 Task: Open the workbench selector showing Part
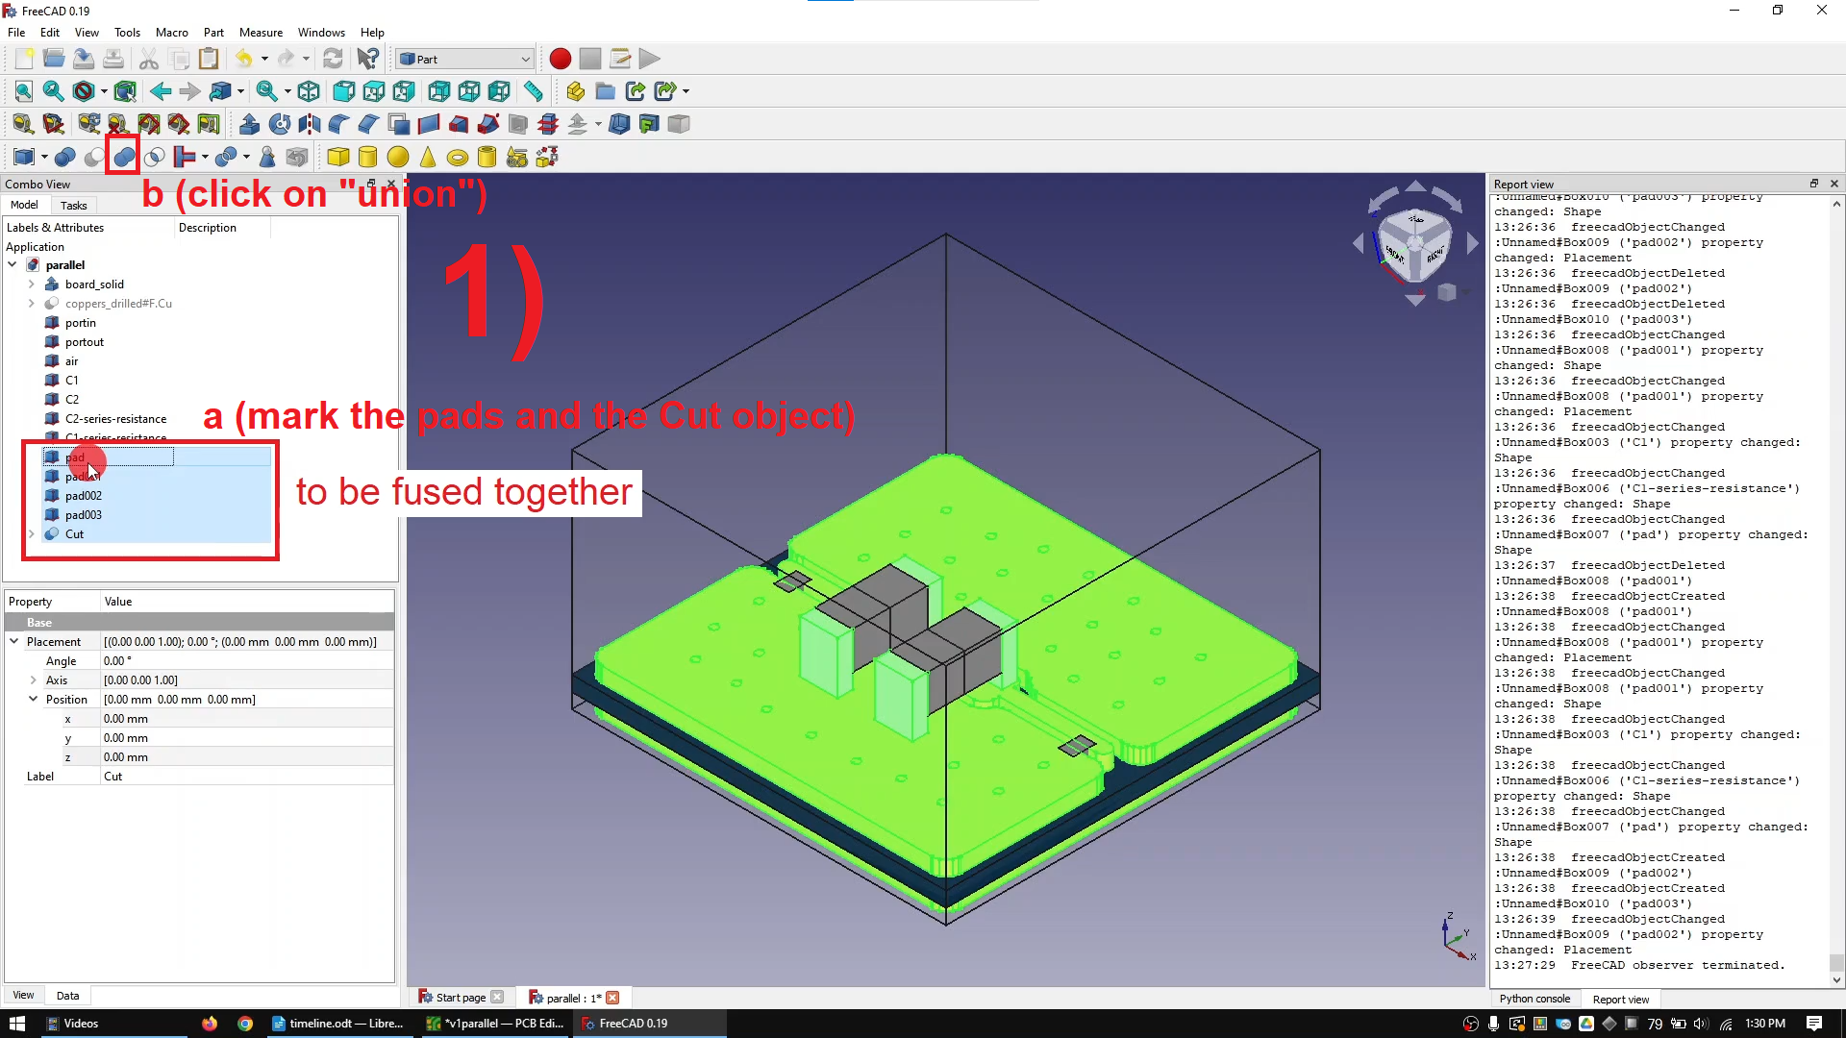464,59
